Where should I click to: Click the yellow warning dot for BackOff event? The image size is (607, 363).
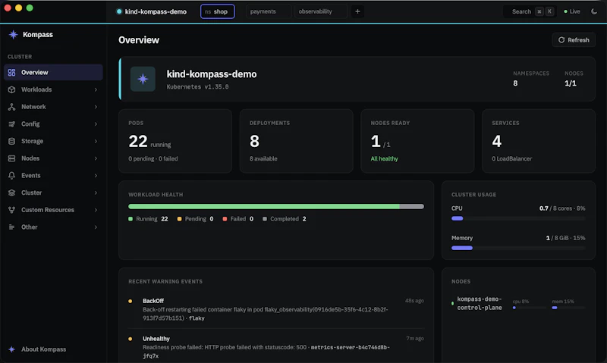(x=130, y=301)
